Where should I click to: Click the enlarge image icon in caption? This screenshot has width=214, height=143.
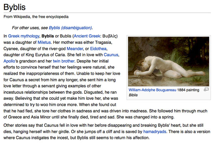coord(206,90)
